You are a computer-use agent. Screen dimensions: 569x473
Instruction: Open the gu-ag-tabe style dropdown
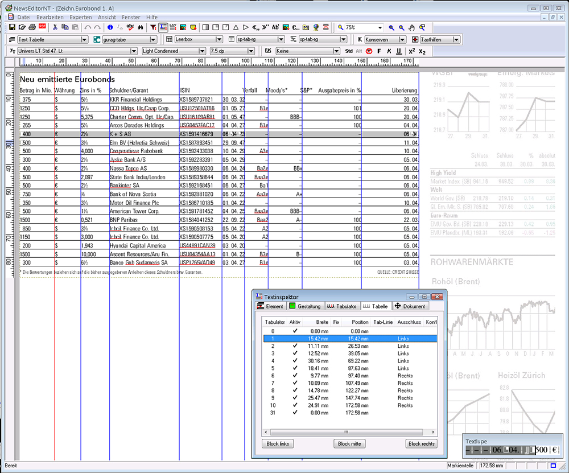pyautogui.click(x=153, y=40)
